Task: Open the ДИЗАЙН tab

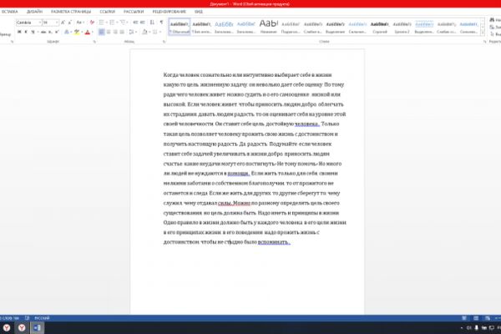Action: click(34, 12)
